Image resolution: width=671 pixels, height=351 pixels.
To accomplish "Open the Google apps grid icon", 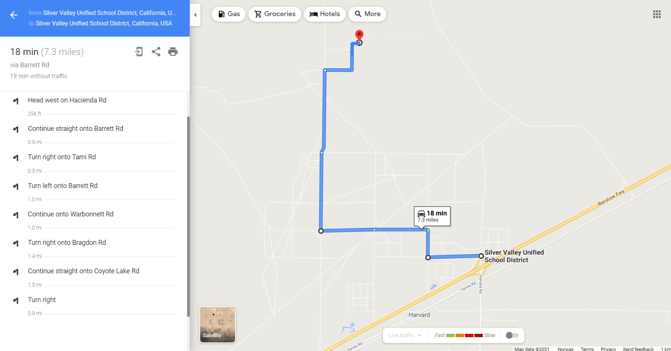I will (657, 14).
